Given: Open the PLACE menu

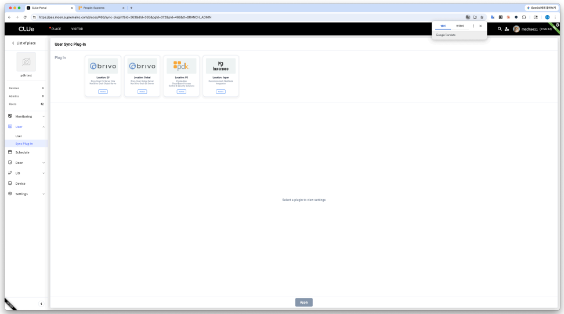Looking at the screenshot, I should click(56, 29).
